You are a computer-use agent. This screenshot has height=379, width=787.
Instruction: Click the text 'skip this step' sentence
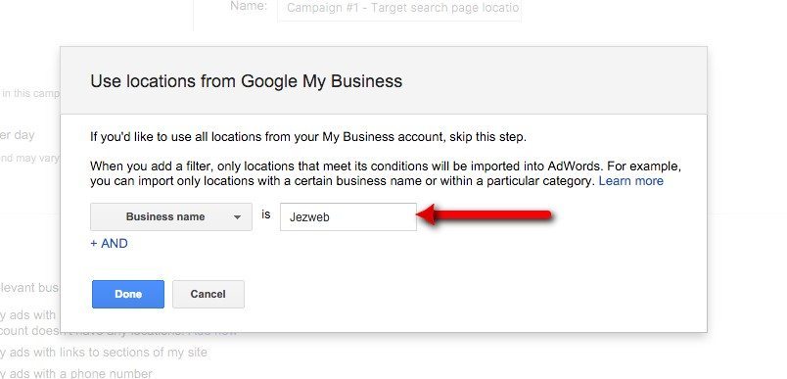pos(308,136)
